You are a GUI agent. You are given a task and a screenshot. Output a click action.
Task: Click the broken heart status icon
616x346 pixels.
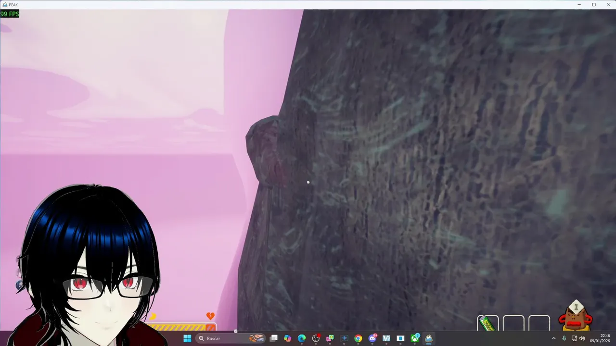[x=210, y=316]
